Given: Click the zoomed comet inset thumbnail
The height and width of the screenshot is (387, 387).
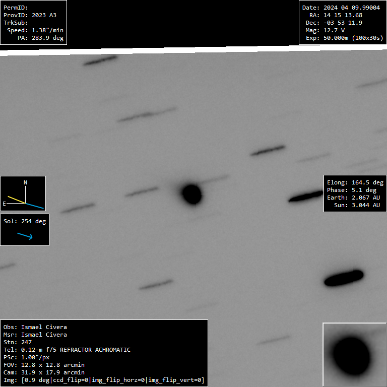Looking at the screenshot, I should pos(354,354).
